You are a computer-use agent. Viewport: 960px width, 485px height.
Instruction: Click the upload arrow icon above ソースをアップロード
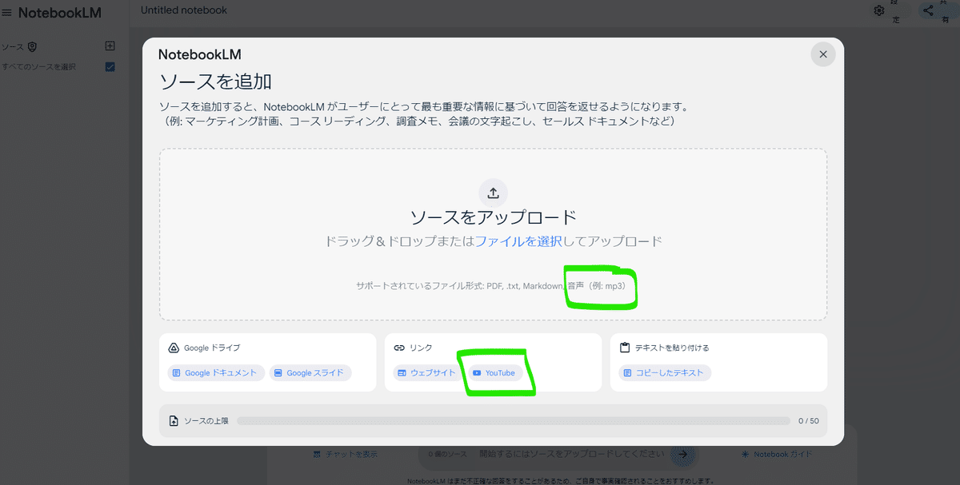[x=493, y=193]
